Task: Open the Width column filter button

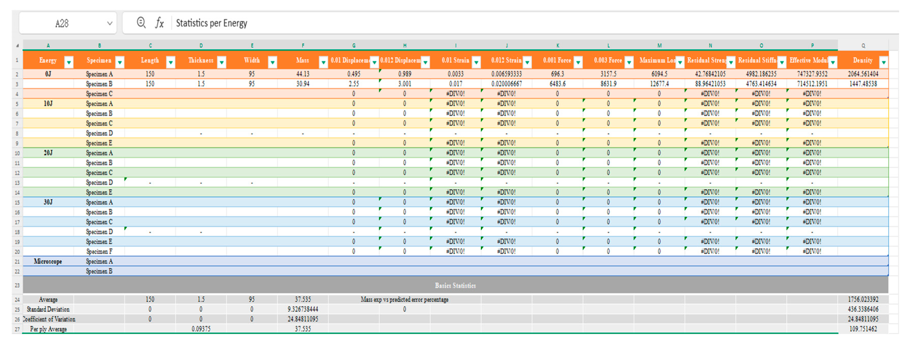Action: (272, 62)
